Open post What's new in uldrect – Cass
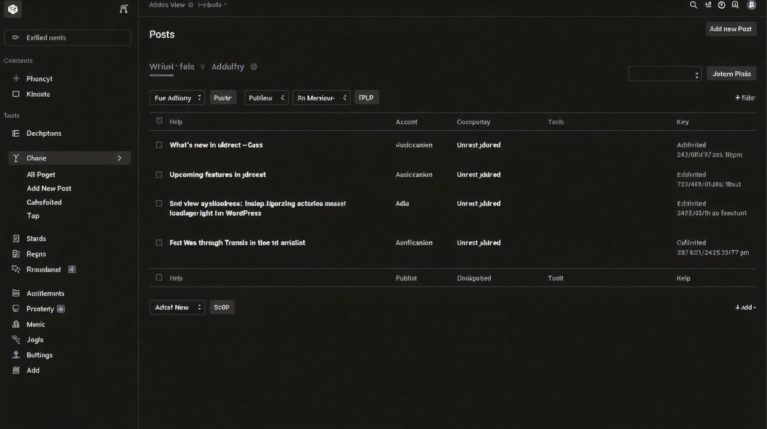Image resolution: width=767 pixels, height=429 pixels. (x=216, y=145)
